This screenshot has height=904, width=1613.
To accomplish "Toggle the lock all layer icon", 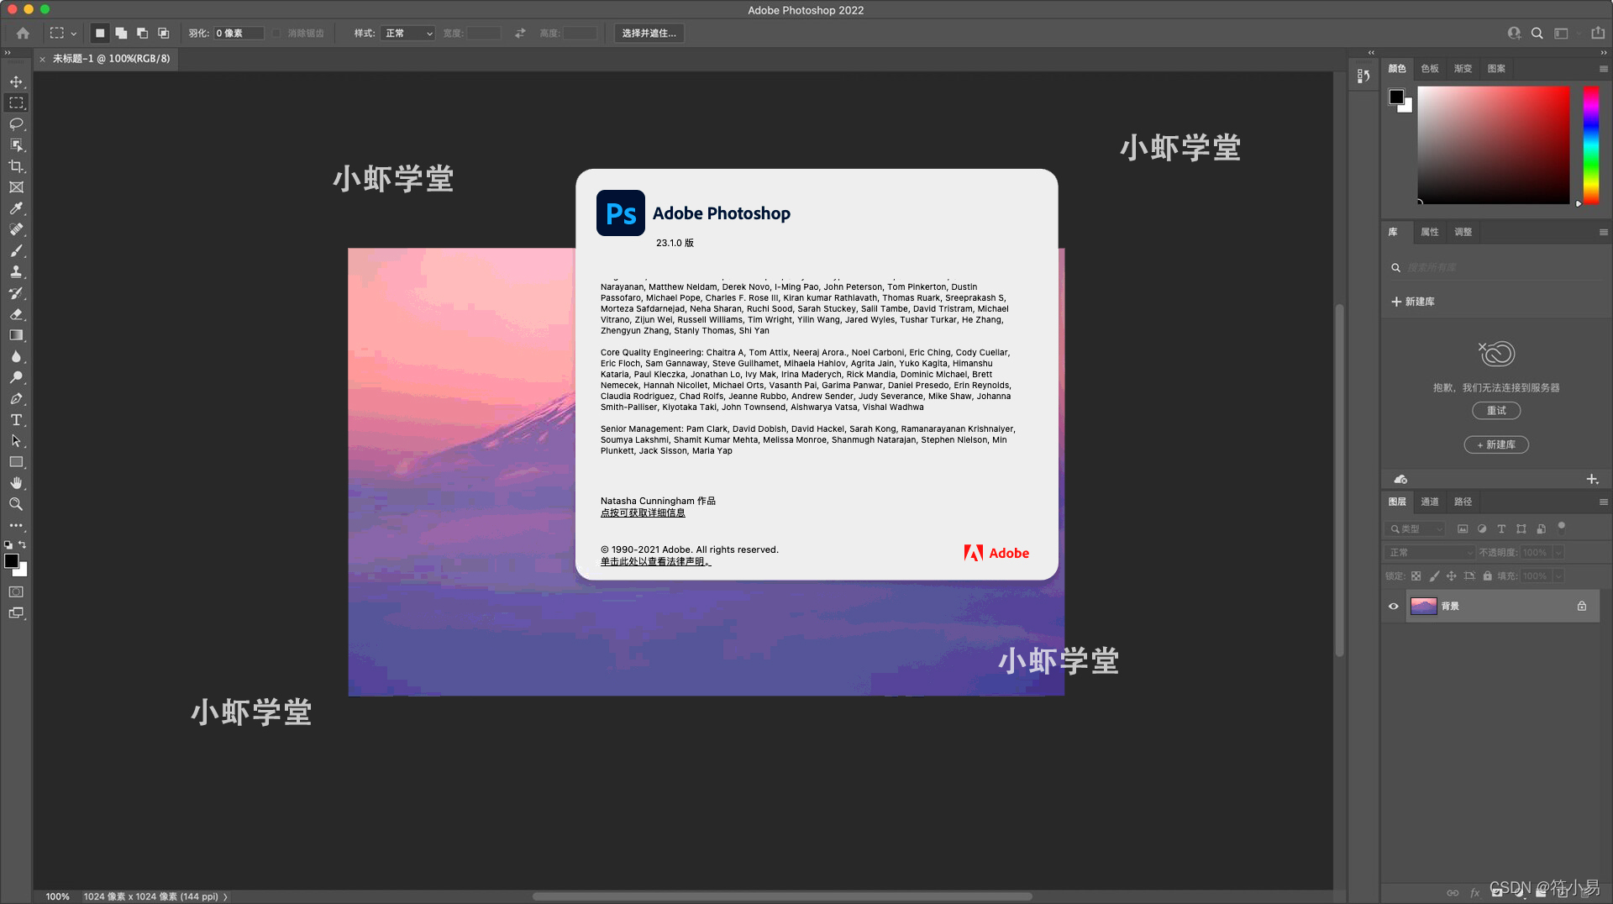I will [x=1488, y=576].
